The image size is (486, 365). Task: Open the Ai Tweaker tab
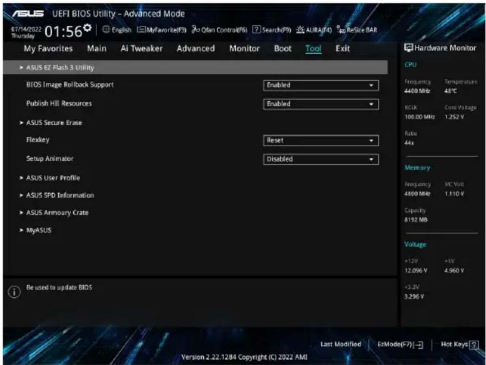tap(141, 49)
